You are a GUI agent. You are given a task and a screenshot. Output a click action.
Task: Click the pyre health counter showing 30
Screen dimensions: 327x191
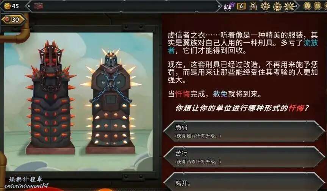(13, 20)
